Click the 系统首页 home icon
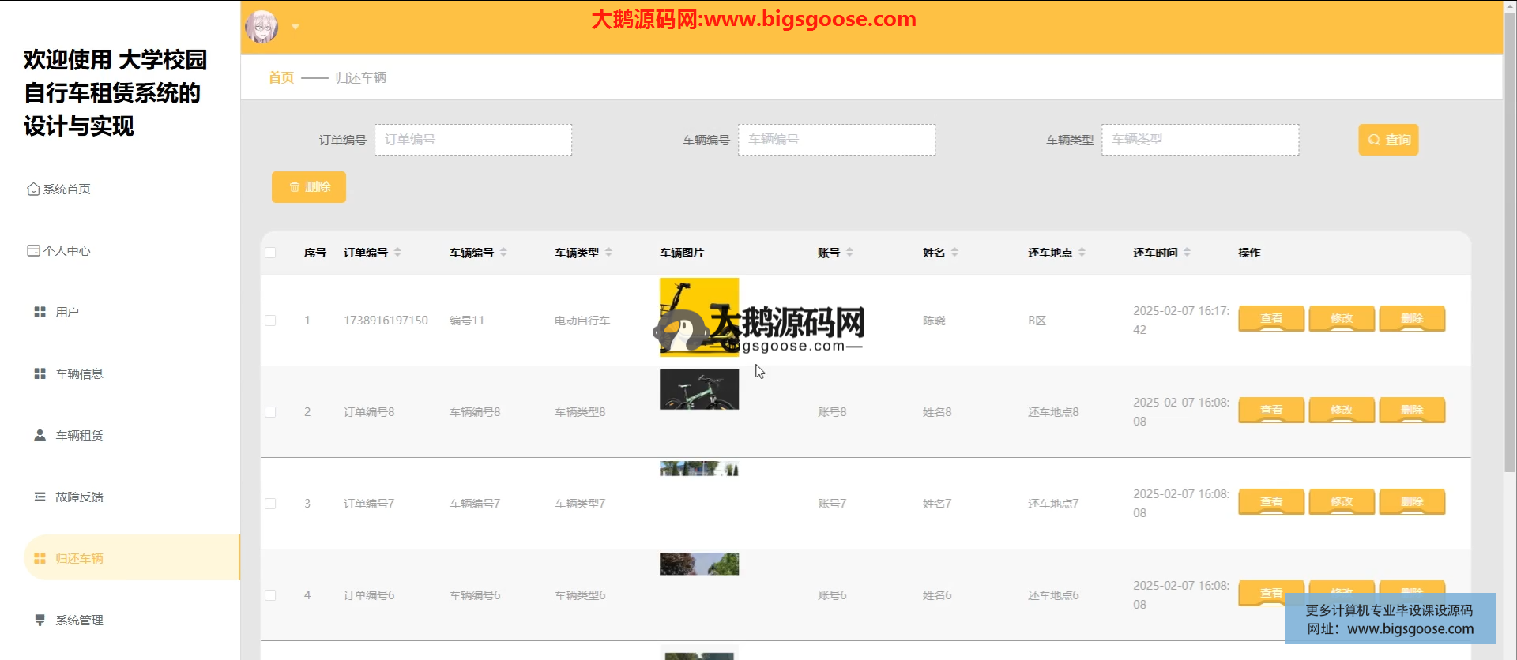 pos(33,189)
